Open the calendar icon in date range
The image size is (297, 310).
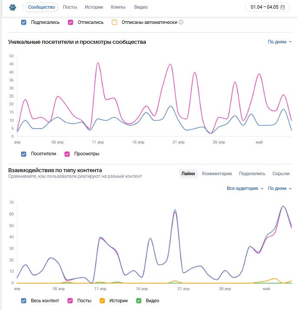point(283,7)
